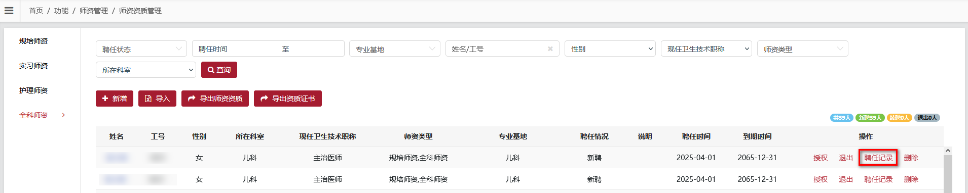The width and height of the screenshot is (968, 193).
Task: Open the 聘任状态 dropdown
Action: (x=141, y=49)
